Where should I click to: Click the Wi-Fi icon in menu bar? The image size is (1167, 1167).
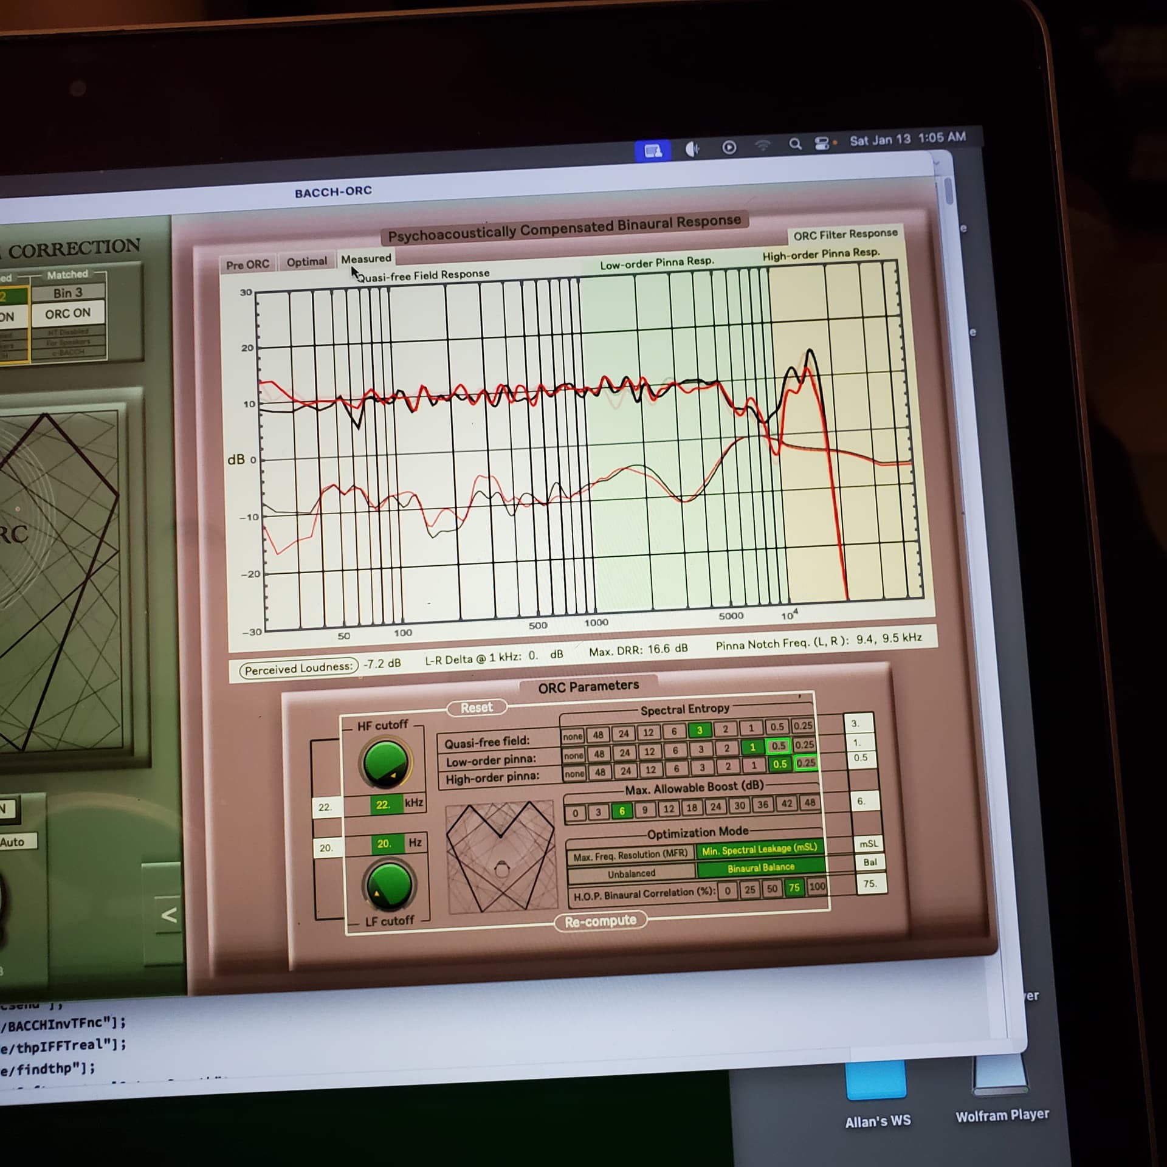[763, 145]
